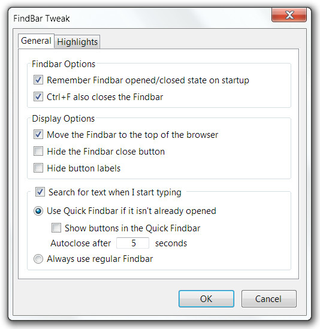
Task: Focus the Autoclose seconds input field
Action: coord(133,243)
